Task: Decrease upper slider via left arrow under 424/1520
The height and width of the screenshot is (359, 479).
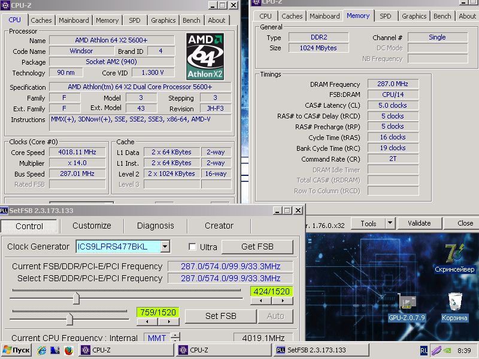Action: point(261,301)
